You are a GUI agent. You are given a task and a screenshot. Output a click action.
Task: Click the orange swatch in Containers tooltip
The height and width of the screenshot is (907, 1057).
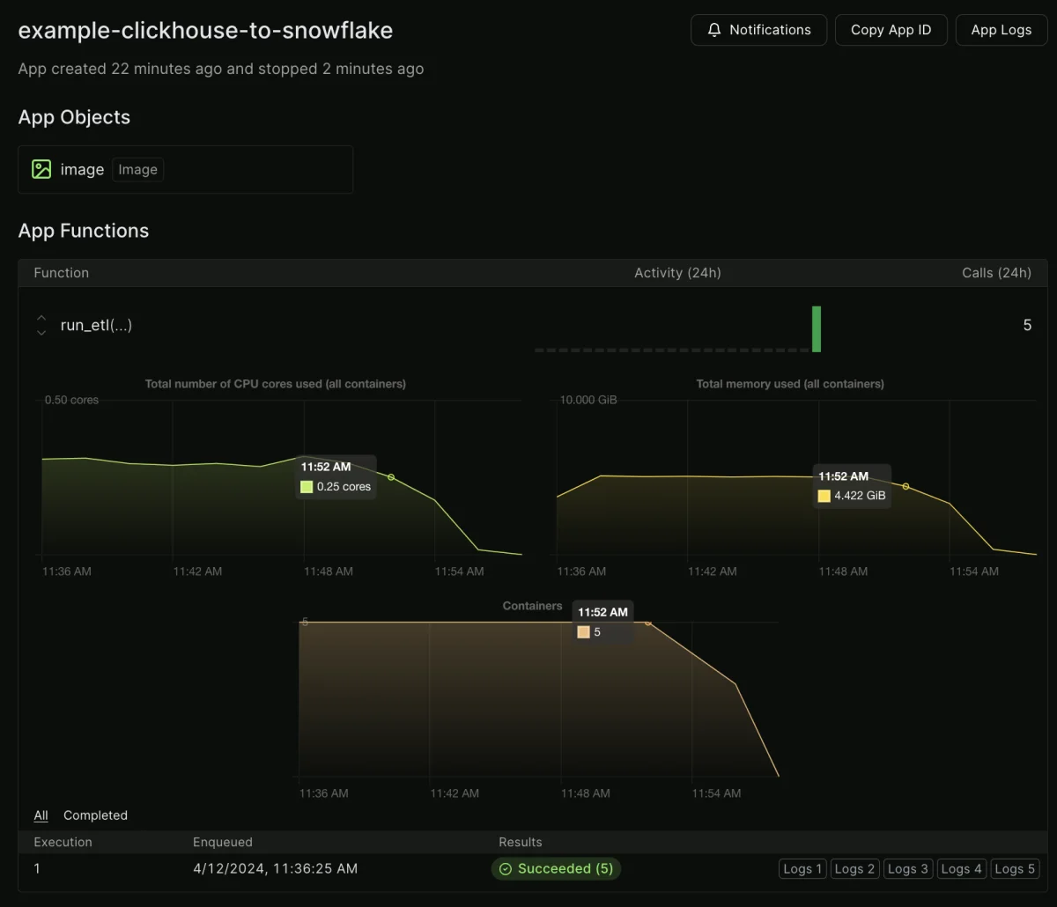(583, 632)
